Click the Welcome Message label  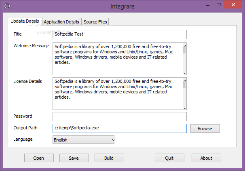click(x=31, y=46)
